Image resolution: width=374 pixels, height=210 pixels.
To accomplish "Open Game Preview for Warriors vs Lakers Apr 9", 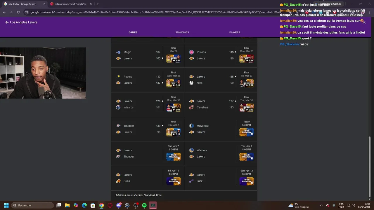I will 247,157.
